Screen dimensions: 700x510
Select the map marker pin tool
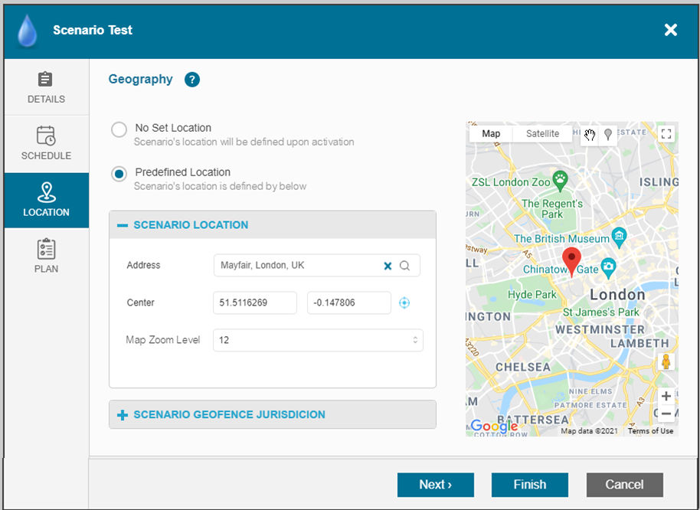[608, 135]
